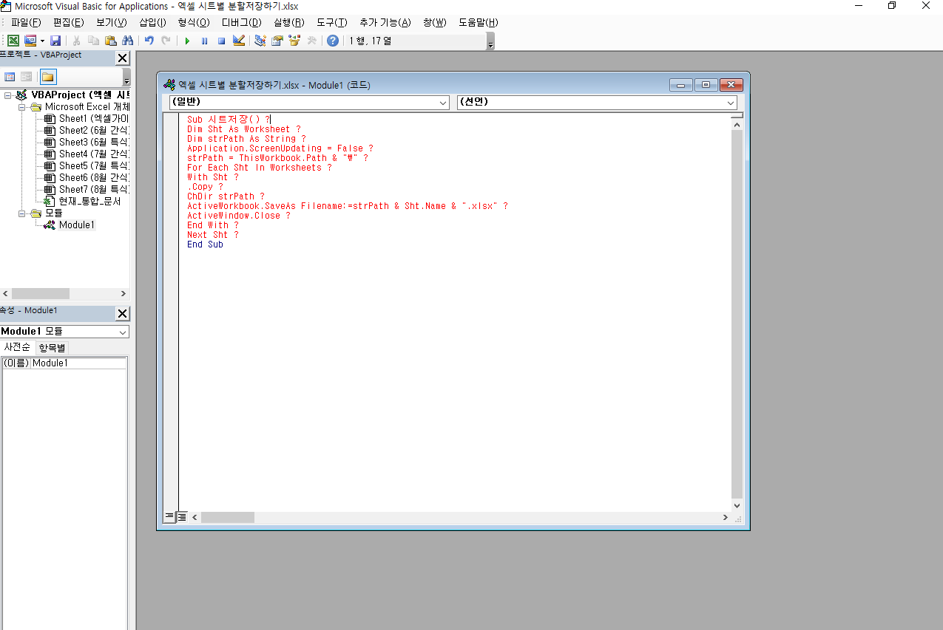
Task: Click the Undo arrow icon
Action: pyautogui.click(x=149, y=41)
